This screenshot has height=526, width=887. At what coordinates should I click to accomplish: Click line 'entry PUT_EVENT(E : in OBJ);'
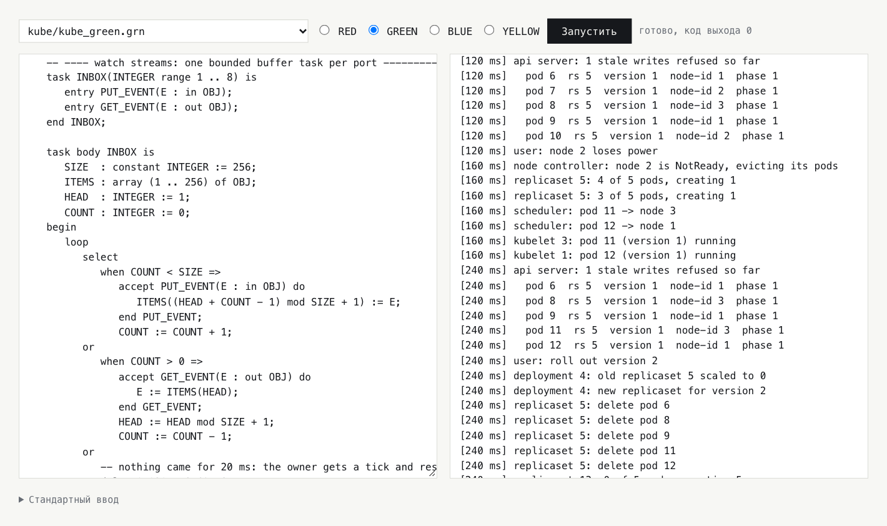coord(148,92)
